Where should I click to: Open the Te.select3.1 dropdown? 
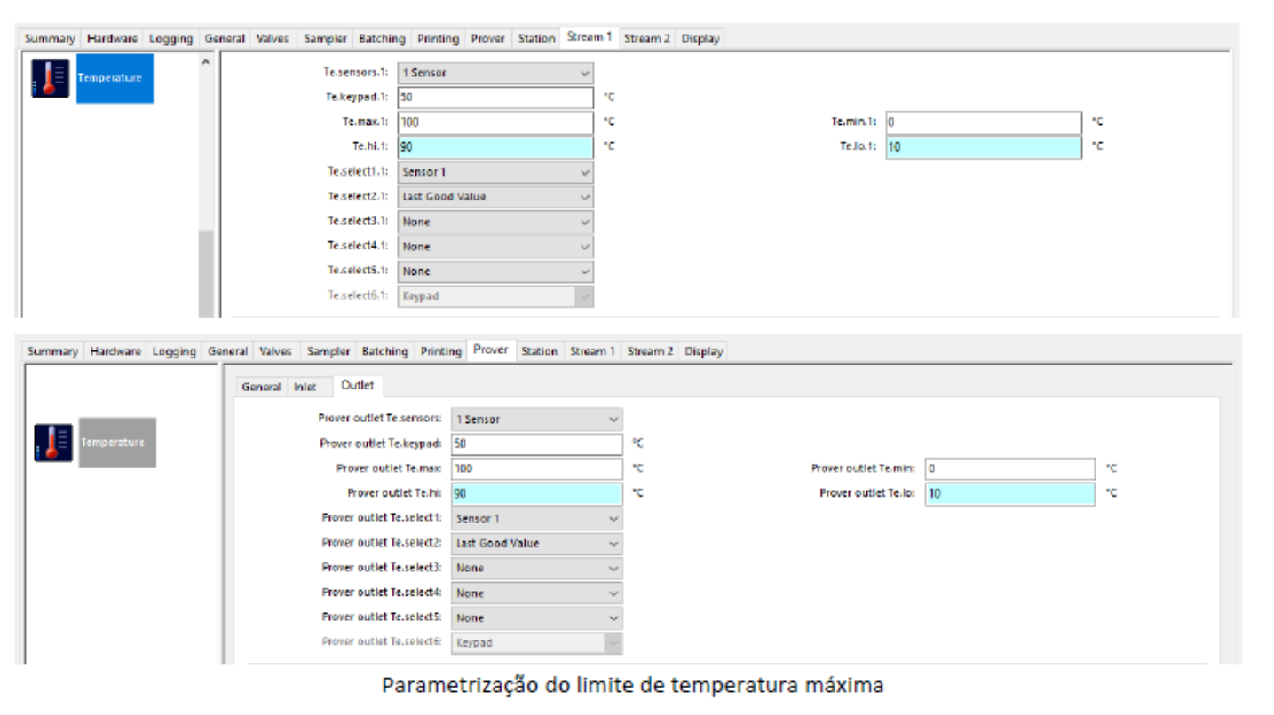pos(495,222)
